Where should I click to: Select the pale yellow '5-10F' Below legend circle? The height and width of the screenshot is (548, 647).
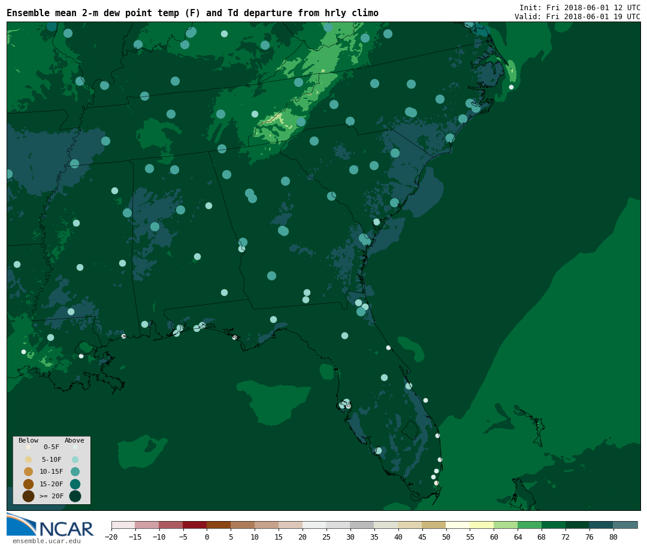[x=28, y=459]
